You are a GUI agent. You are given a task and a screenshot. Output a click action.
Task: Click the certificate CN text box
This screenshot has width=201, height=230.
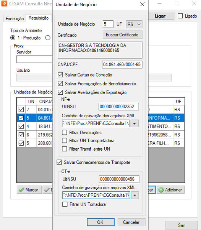[x=100, y=50]
